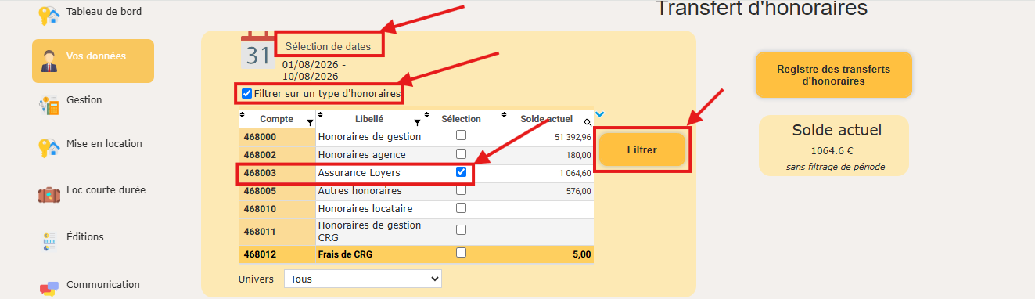This screenshot has width=1035, height=299.
Task: Collapse table using blue chevron arrow
Action: (599, 115)
